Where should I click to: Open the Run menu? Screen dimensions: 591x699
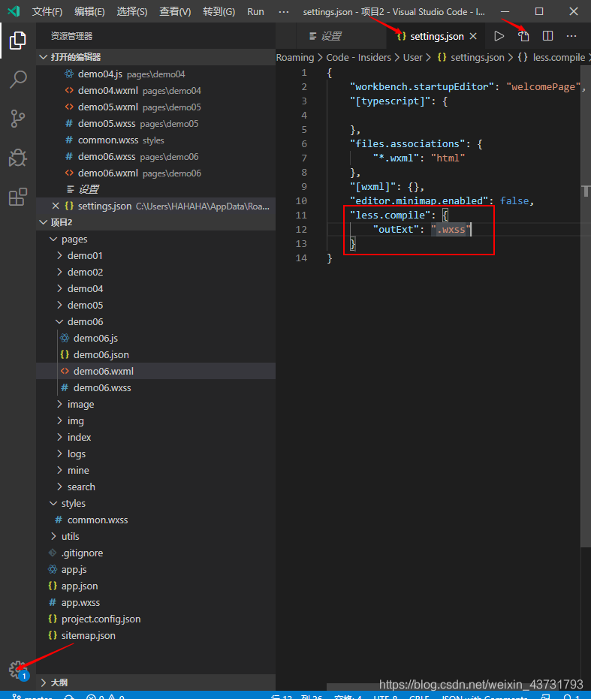[x=255, y=11]
